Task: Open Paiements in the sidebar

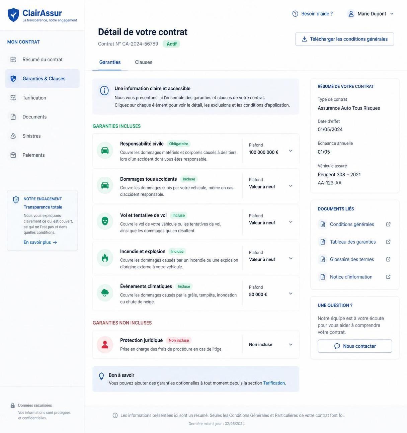Action: coord(43,155)
